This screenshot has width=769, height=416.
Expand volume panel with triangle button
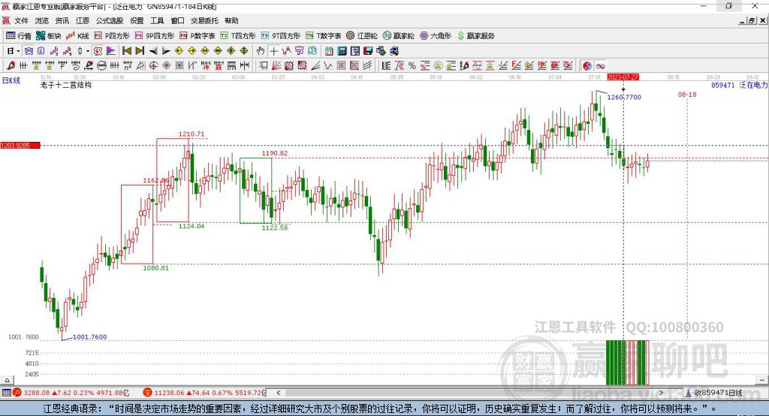(x=7, y=380)
